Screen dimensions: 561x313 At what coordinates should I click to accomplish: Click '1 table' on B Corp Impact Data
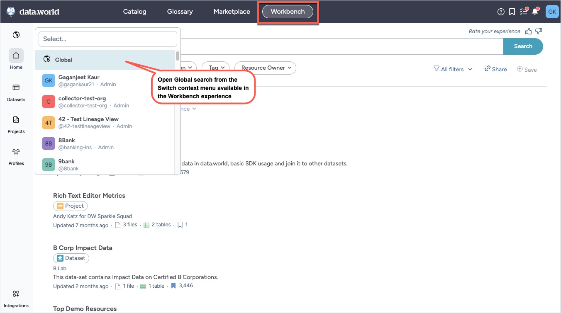[x=152, y=286]
